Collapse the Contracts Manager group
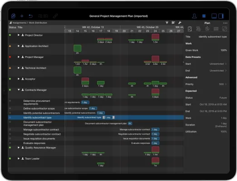Image resolution: width=237 pixels, height=181 pixels. pos(19,90)
